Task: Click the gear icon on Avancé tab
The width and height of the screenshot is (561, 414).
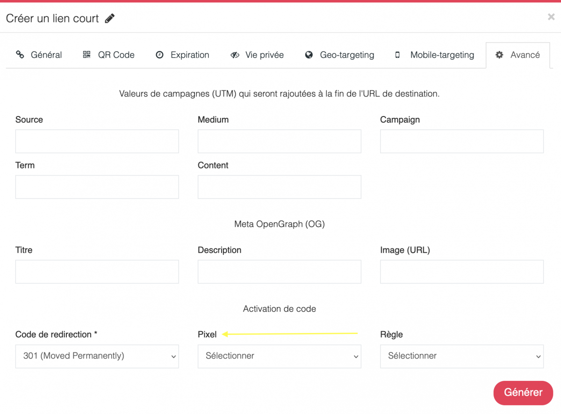Action: click(499, 55)
